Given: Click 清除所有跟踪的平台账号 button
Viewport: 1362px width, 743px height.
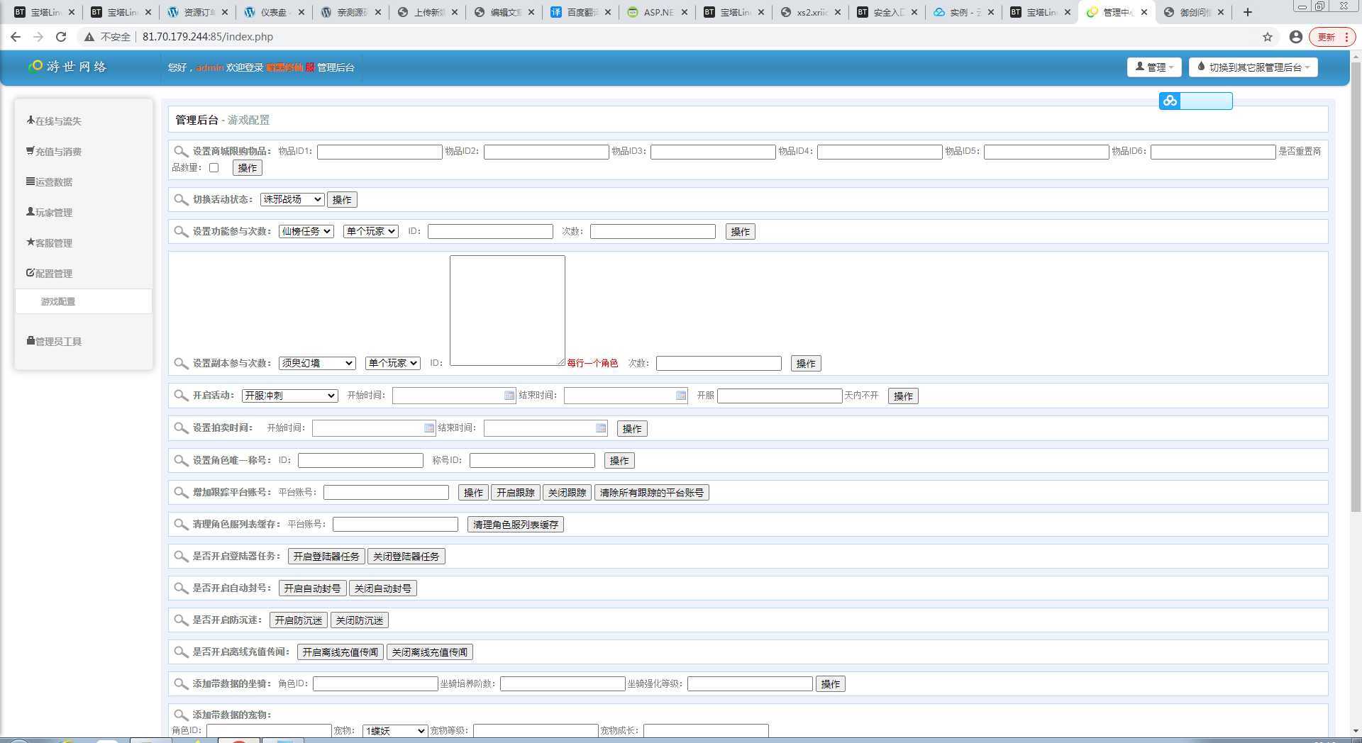Looking at the screenshot, I should click(x=651, y=493).
